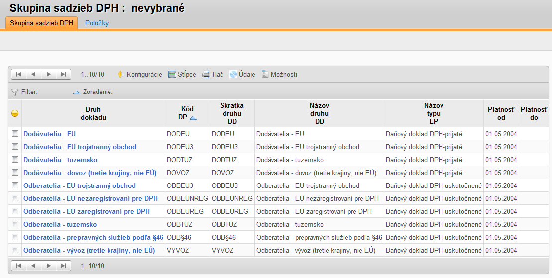Expand the Zoradenie sorting section
The width and height of the screenshot is (552, 278).
(93, 92)
